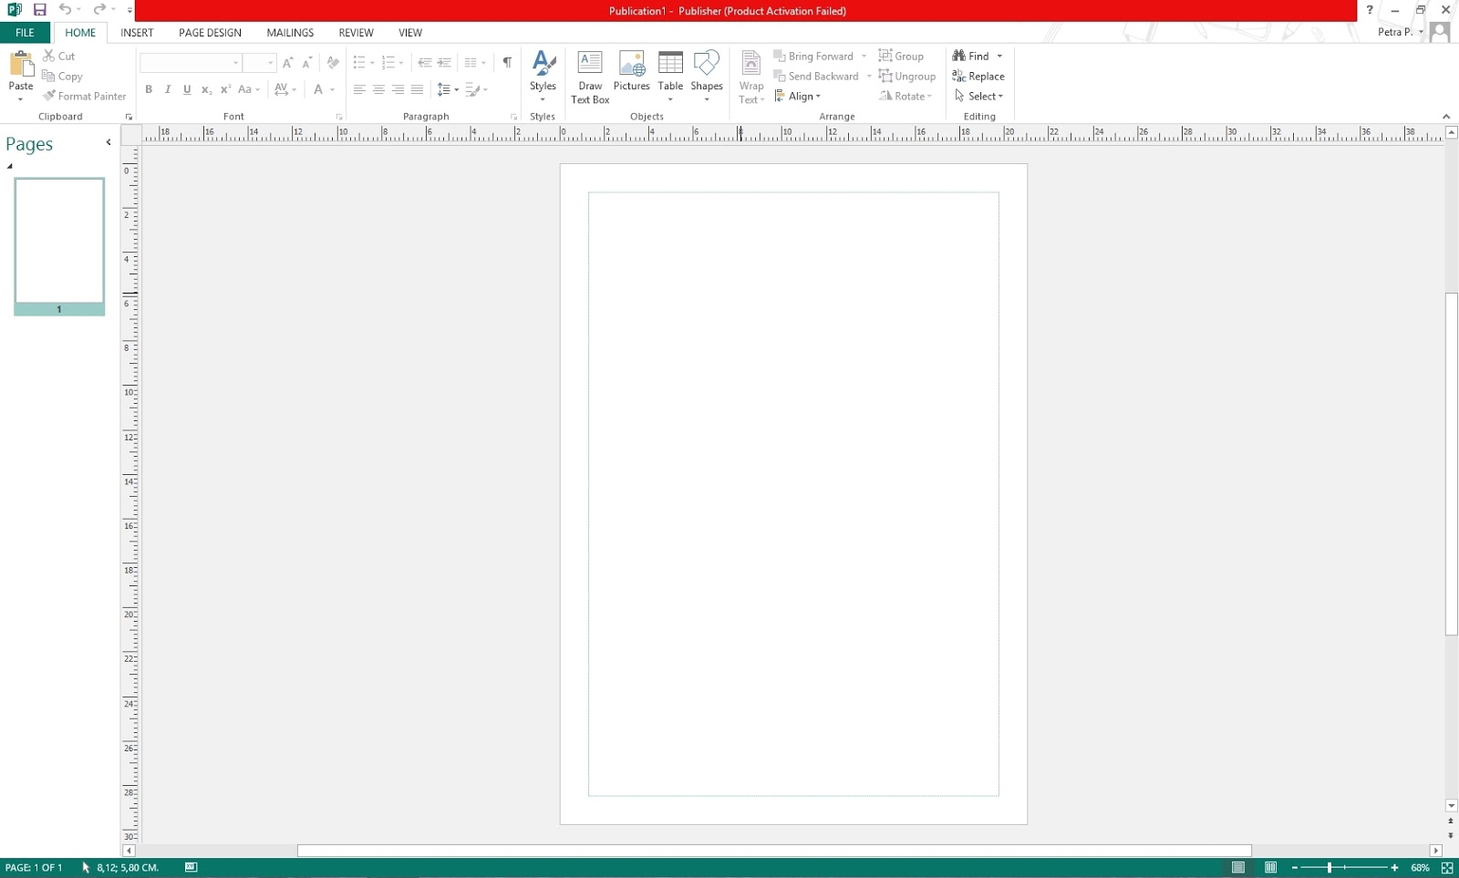Click the 68% zoom level value
The image size is (1459, 878).
coord(1420,868)
